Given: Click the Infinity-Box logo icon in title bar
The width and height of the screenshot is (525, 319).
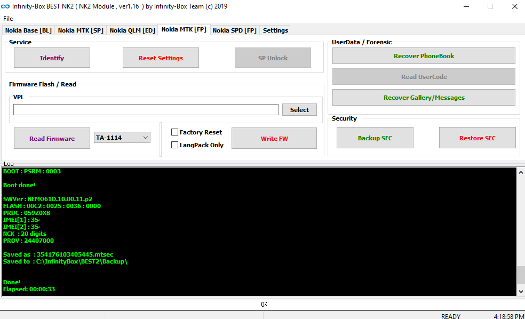Looking at the screenshot, I should pyautogui.click(x=5, y=6).
